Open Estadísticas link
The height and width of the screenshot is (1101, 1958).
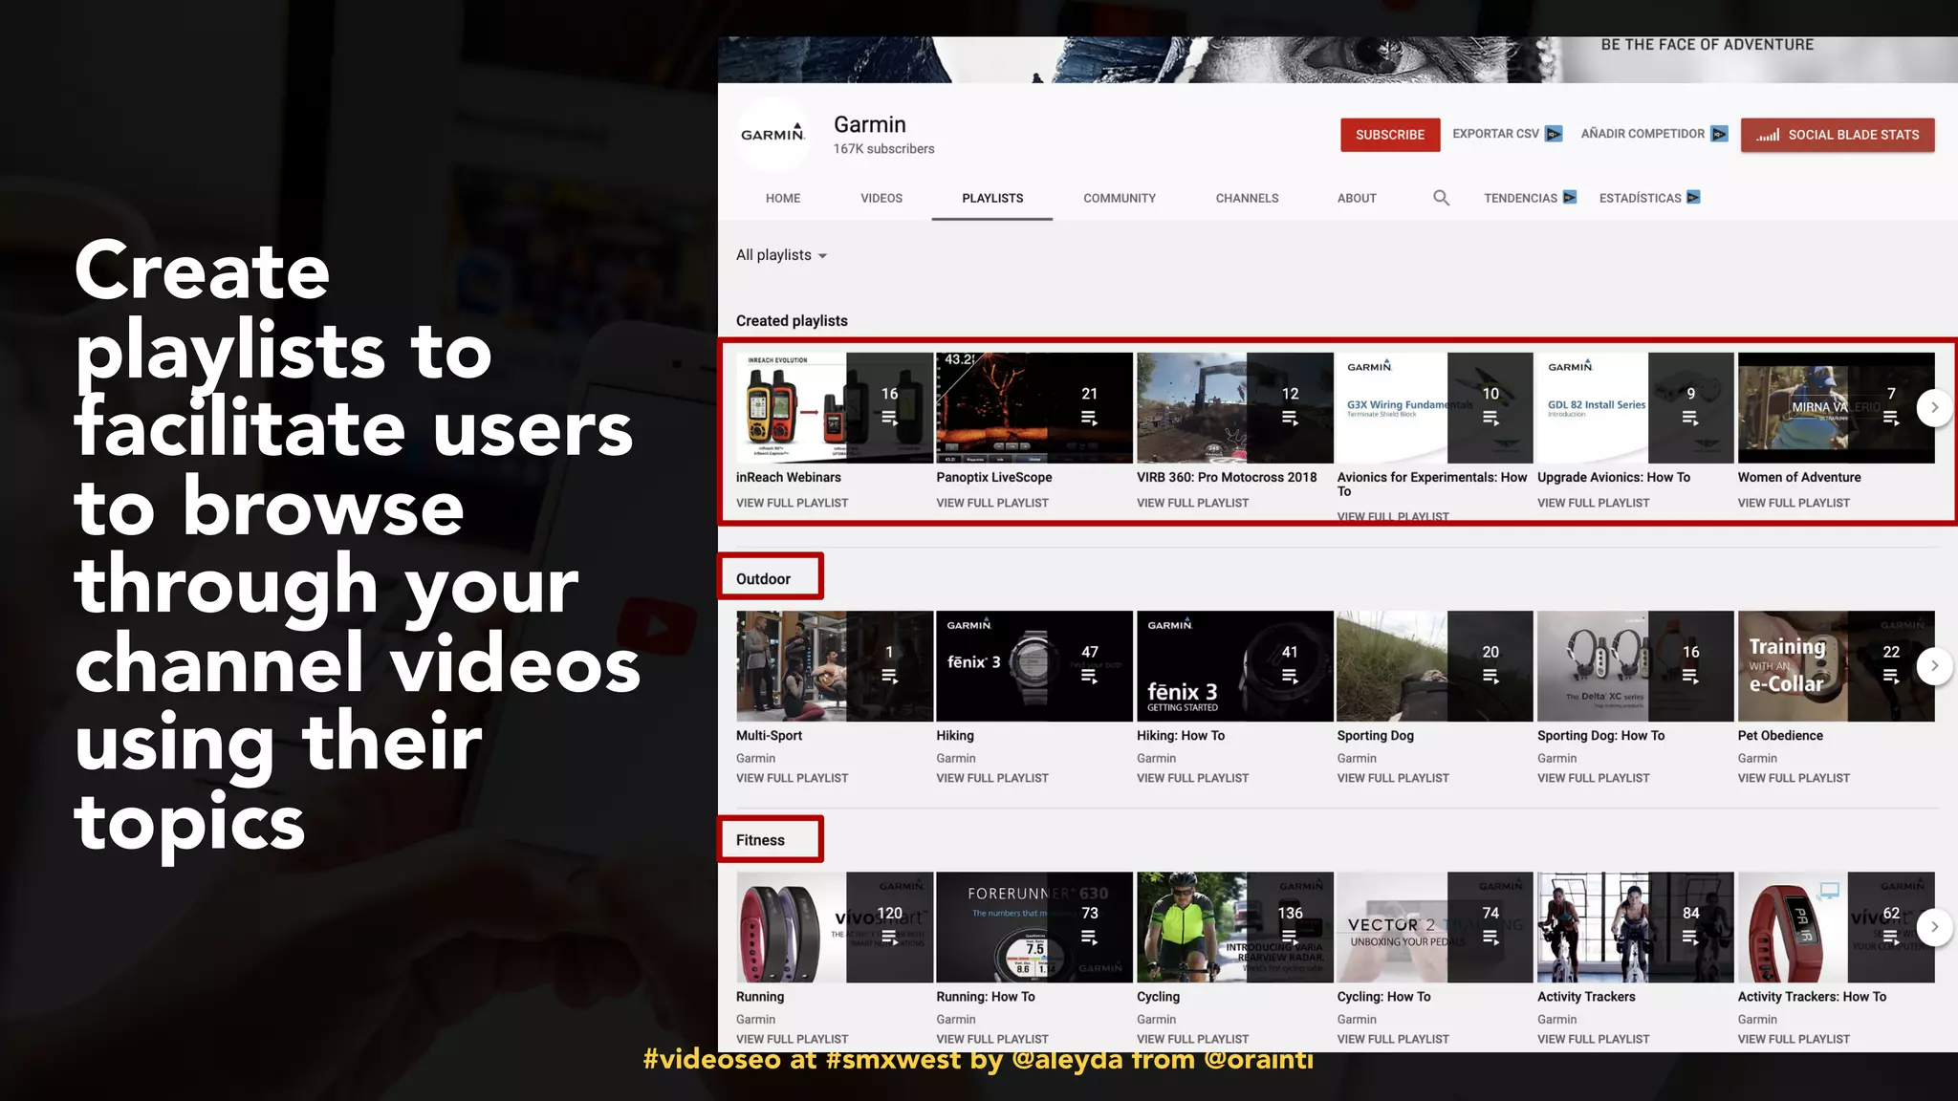tap(1649, 198)
